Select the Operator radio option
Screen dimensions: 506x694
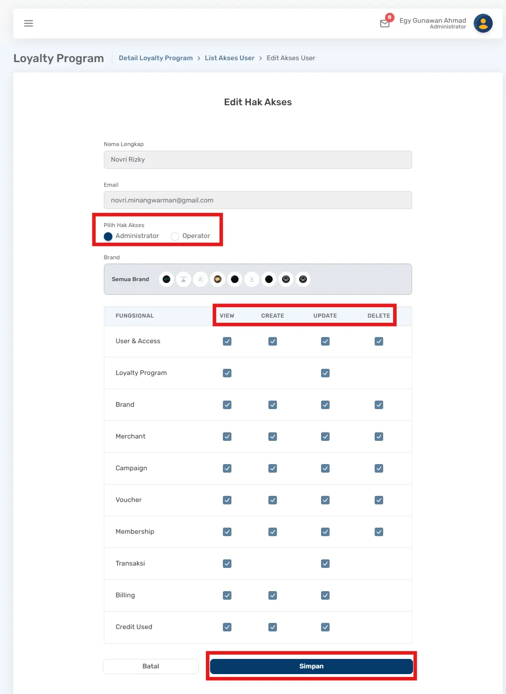point(175,236)
